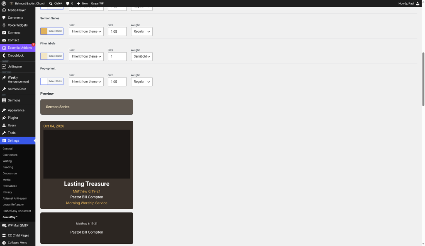The width and height of the screenshot is (425, 246).
Task: Click the Collapse Menu arrow icon
Action: [4, 243]
